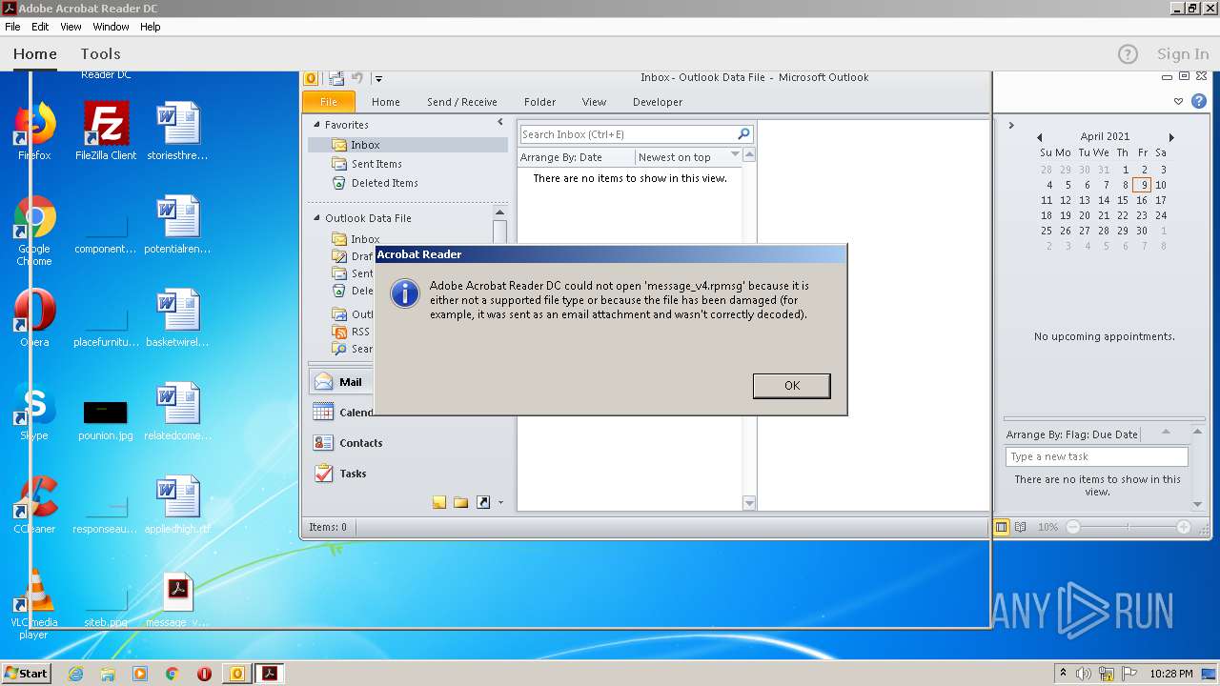This screenshot has height=686, width=1220.
Task: Open Configure buttons dropdown in navigation pane
Action: (x=500, y=503)
